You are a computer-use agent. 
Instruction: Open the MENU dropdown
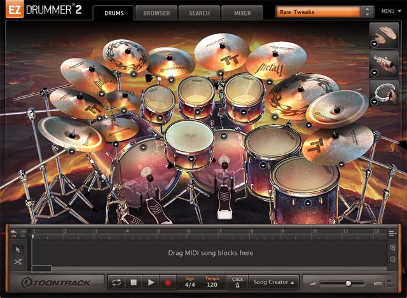pyautogui.click(x=389, y=11)
